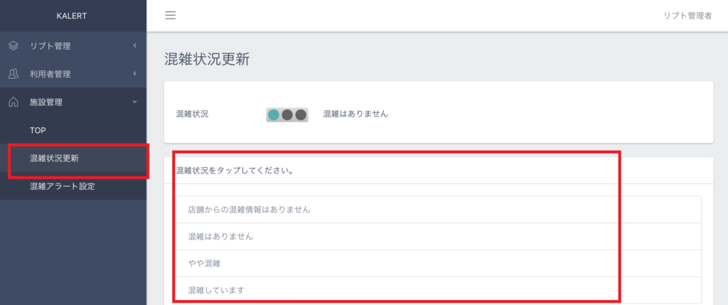
Task: Click the users icon beside 利用者管理
Action: pyautogui.click(x=14, y=74)
